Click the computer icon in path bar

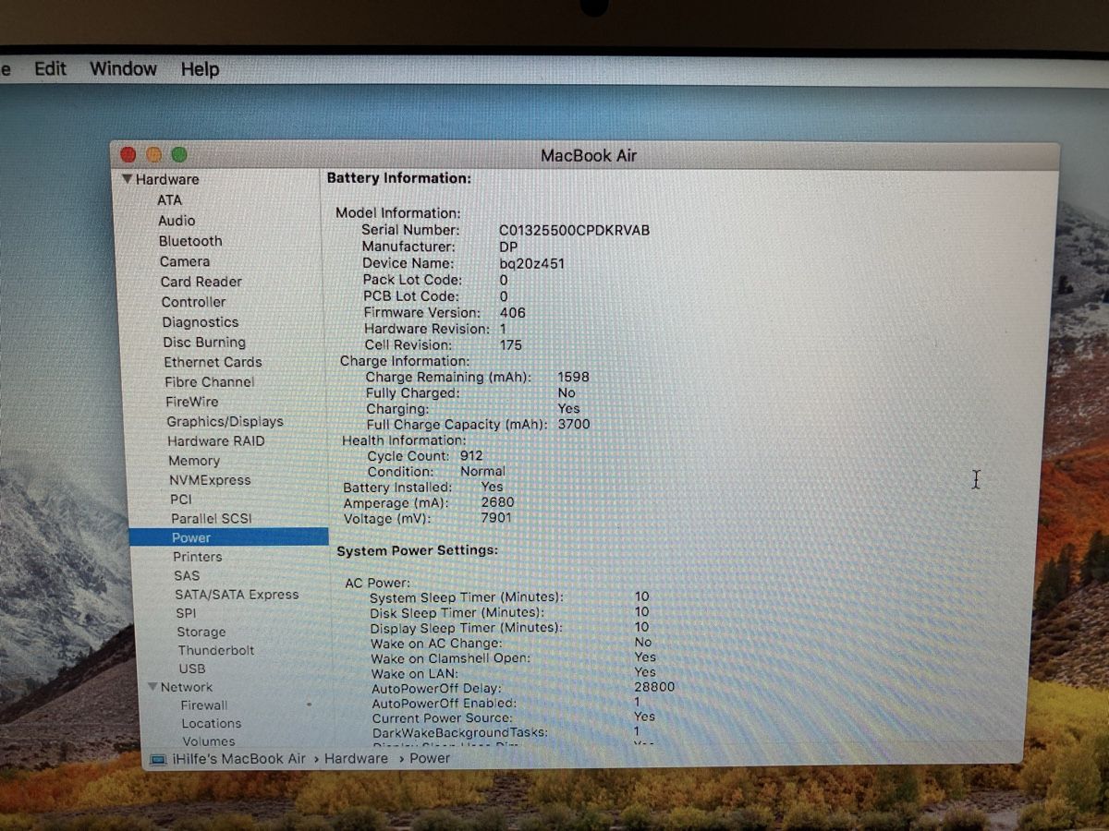[158, 759]
